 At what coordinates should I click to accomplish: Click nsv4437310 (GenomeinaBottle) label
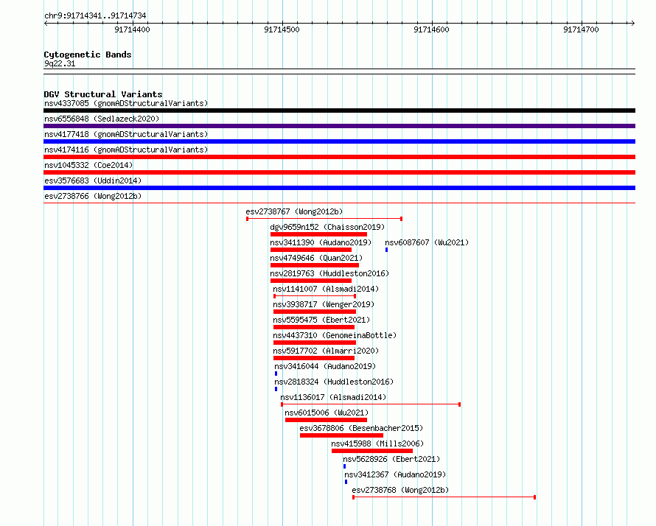[x=335, y=335]
